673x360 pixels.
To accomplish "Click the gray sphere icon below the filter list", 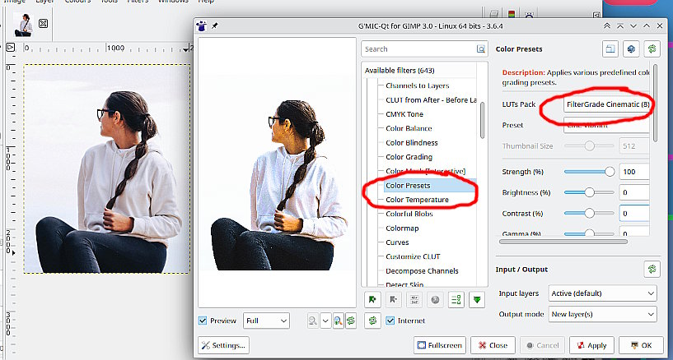I will point(435,300).
